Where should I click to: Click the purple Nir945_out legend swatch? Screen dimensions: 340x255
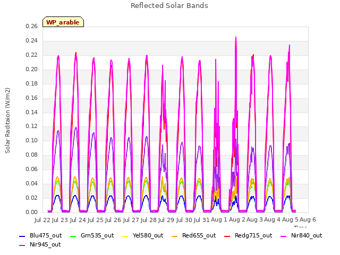tap(22, 245)
